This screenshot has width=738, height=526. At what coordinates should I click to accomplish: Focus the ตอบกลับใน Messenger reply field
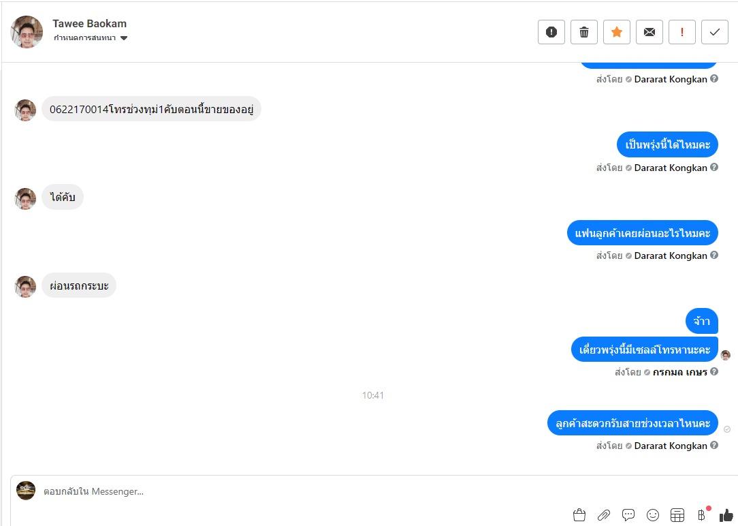pos(301,492)
